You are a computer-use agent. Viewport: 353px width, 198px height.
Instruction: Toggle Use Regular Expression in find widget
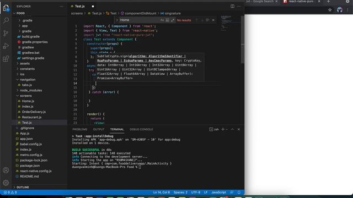pos(173,20)
